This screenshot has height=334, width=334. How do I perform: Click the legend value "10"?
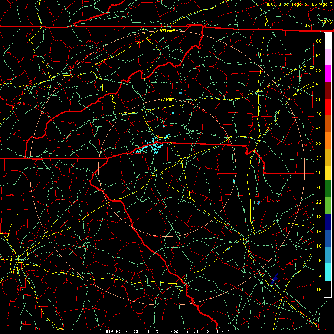coord(319,246)
